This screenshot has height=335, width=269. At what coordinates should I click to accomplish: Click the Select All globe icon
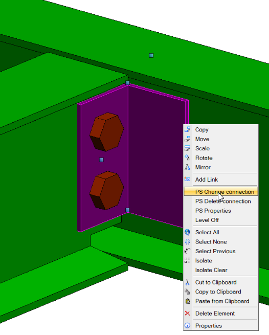[x=187, y=232]
